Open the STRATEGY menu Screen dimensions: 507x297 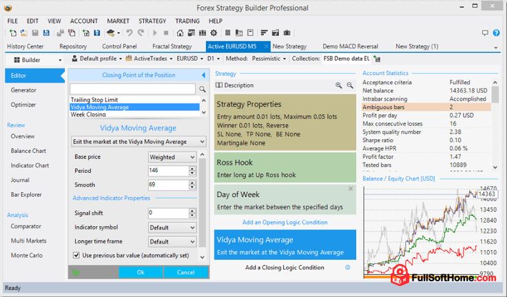click(x=152, y=21)
